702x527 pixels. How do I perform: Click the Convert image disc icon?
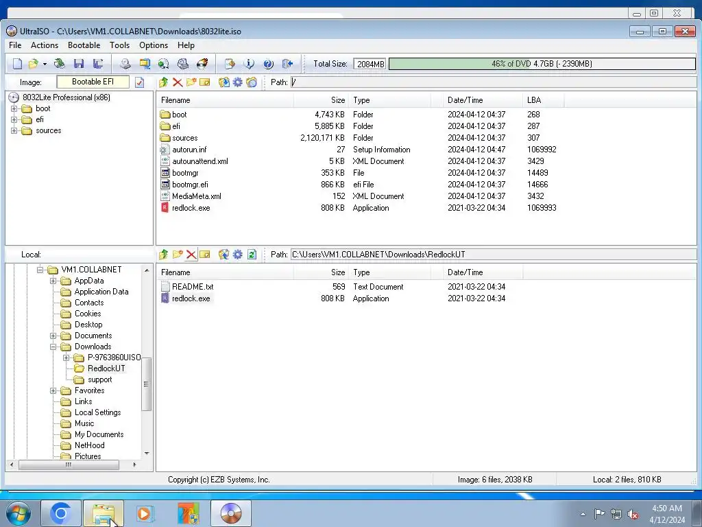[163, 64]
